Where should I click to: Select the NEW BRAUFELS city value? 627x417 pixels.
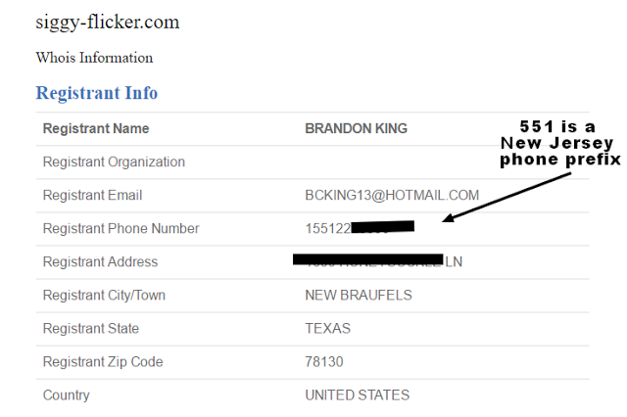click(359, 296)
